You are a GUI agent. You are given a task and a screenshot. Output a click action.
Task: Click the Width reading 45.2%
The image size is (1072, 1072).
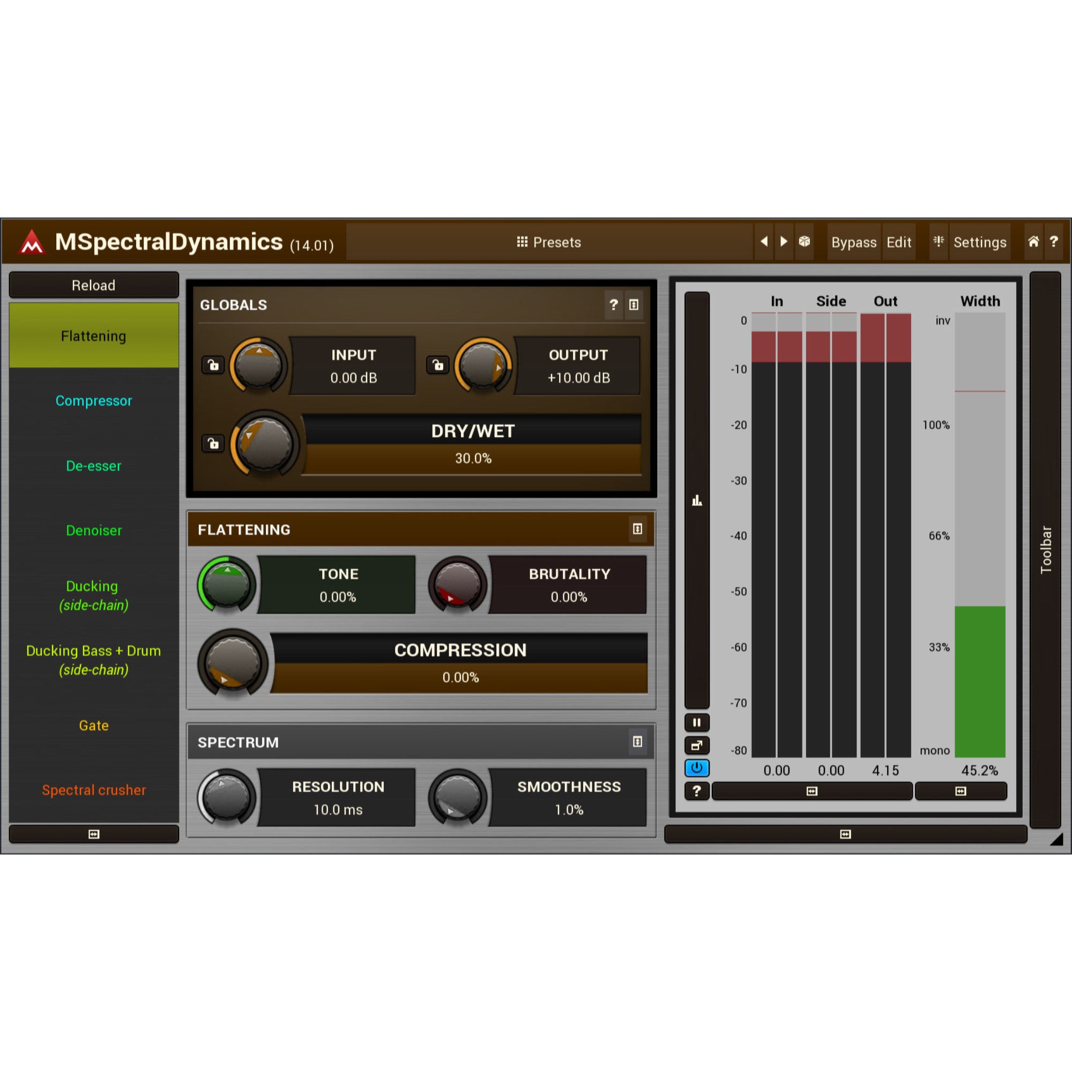tap(979, 770)
